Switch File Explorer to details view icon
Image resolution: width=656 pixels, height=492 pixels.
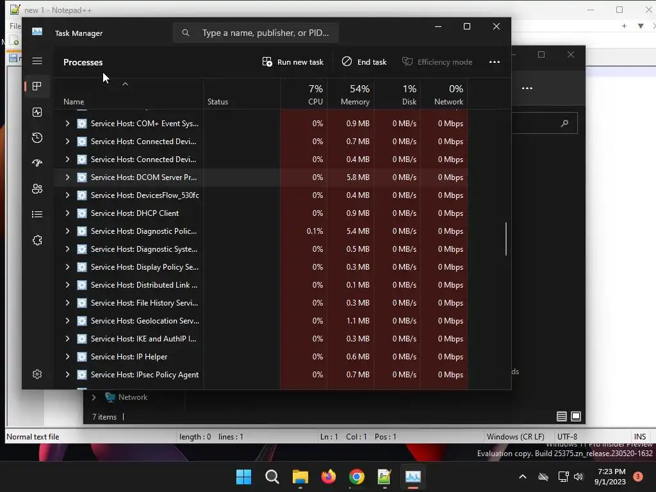pos(561,416)
